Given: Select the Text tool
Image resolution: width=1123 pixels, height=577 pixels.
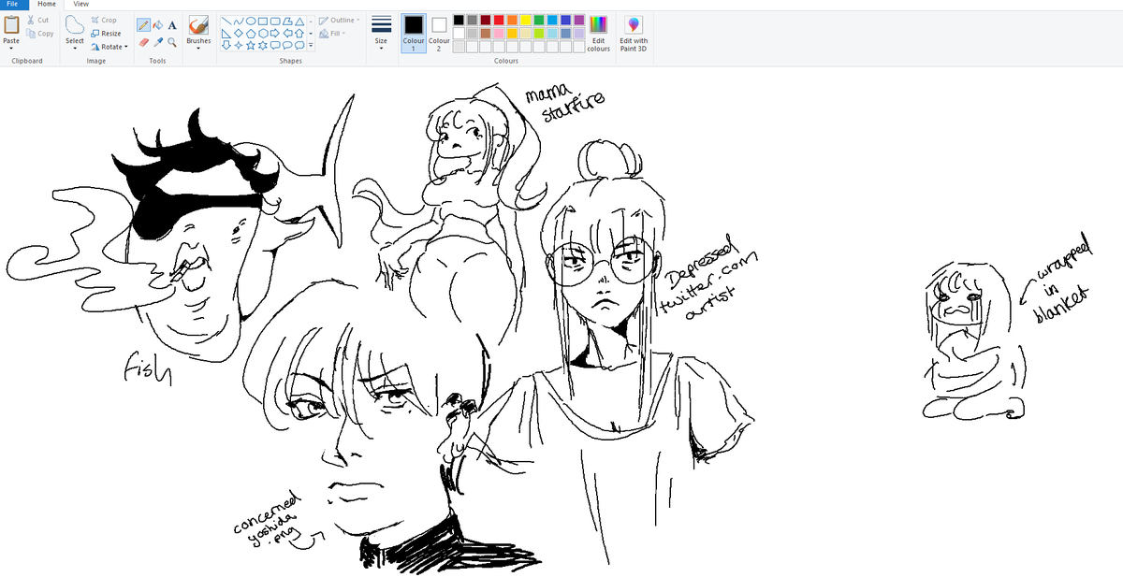Looking at the screenshot, I should pyautogui.click(x=172, y=25).
